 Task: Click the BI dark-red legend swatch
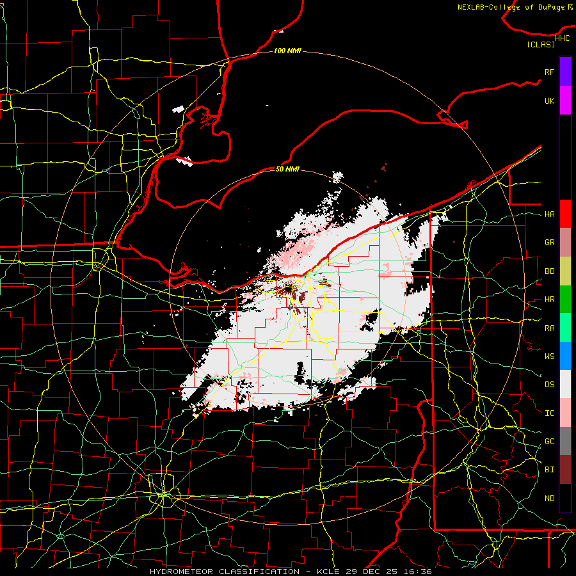point(565,470)
